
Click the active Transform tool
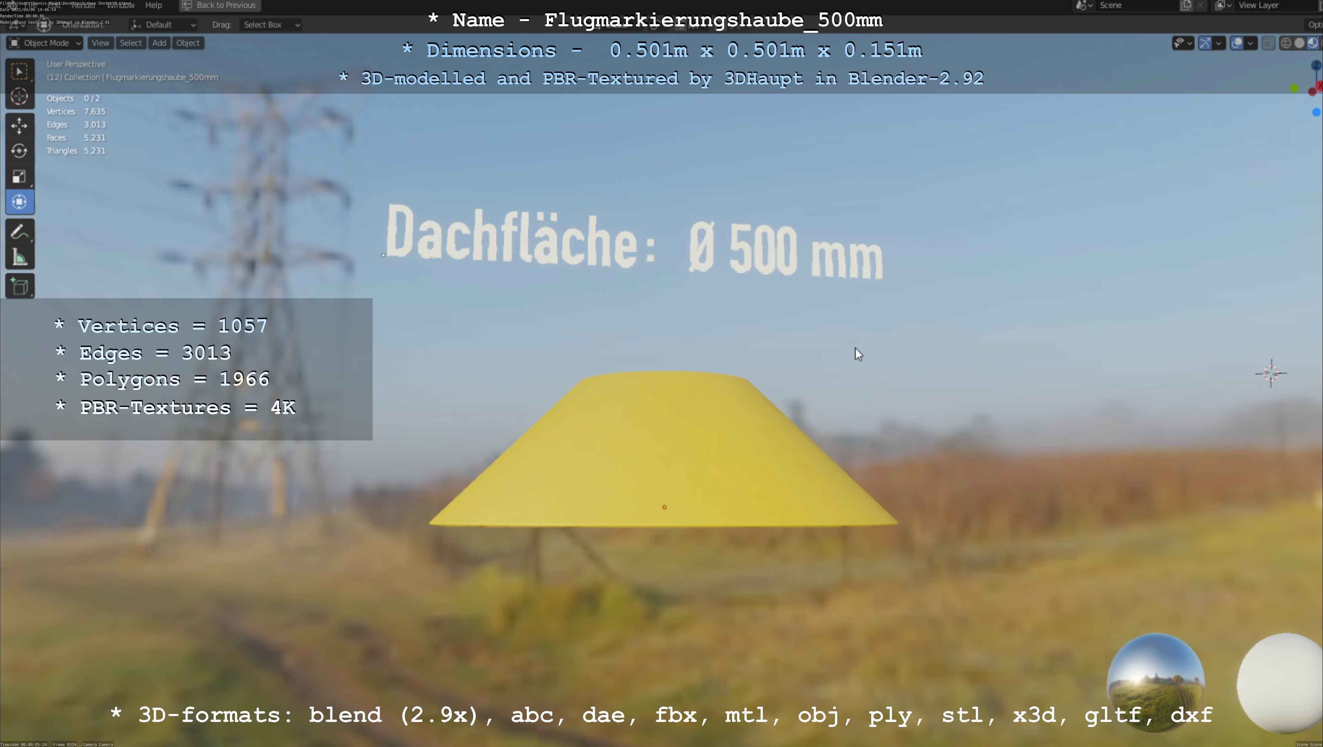click(19, 202)
